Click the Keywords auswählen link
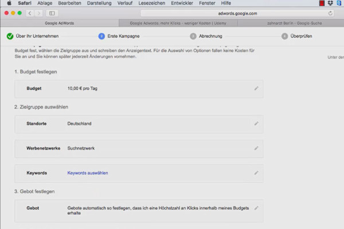 pos(88,173)
